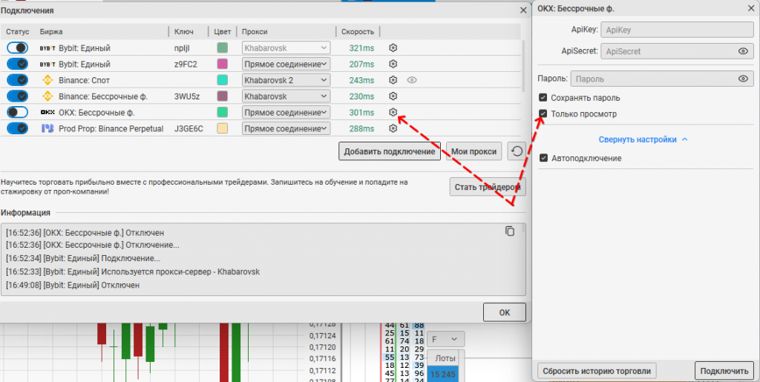Open the F dropdown in trading window
Image resolution: width=760 pixels, height=382 pixels.
(445, 339)
